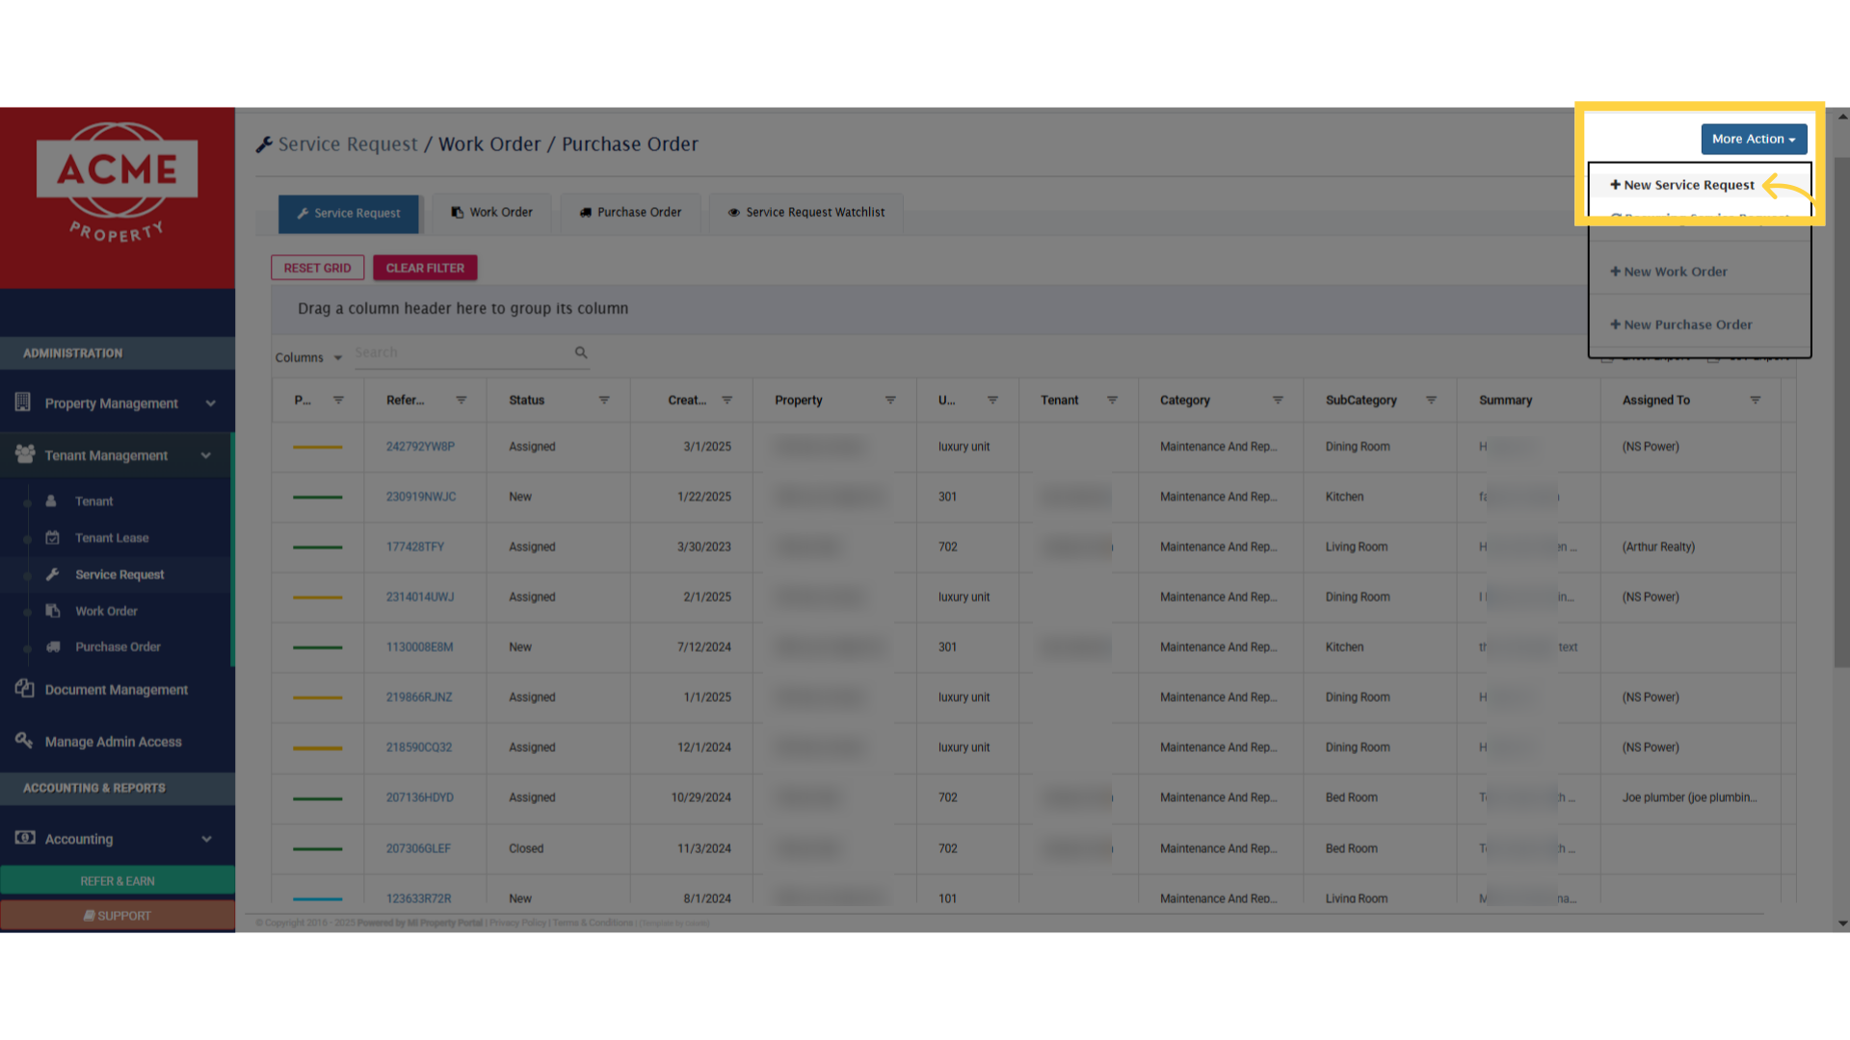This screenshot has height=1040, width=1850.
Task: Collapse Tenant Management sidebar section
Action: (x=205, y=455)
